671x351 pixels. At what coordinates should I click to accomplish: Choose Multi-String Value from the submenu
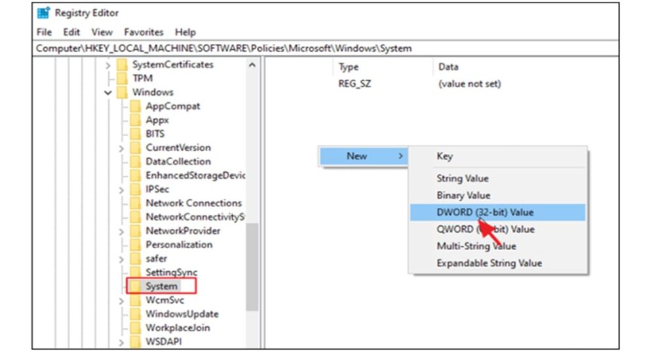coord(498,246)
